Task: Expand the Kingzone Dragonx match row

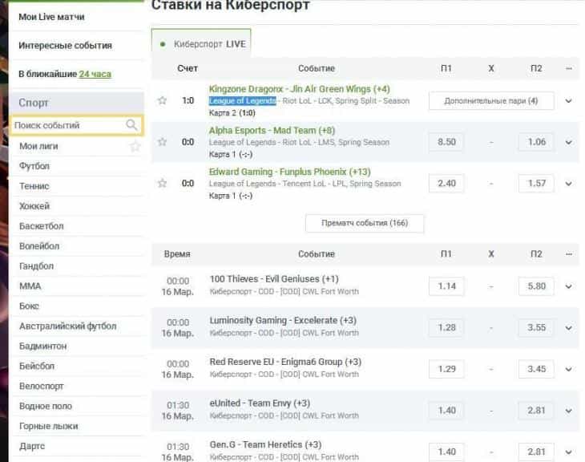Action: pos(569,101)
